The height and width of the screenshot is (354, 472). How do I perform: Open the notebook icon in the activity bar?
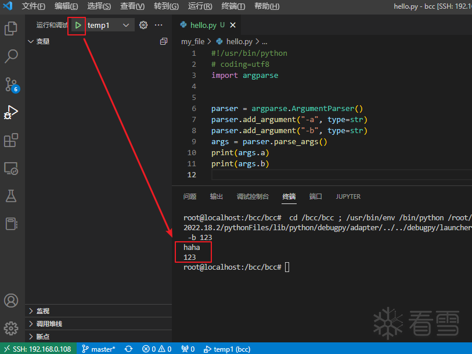11,224
